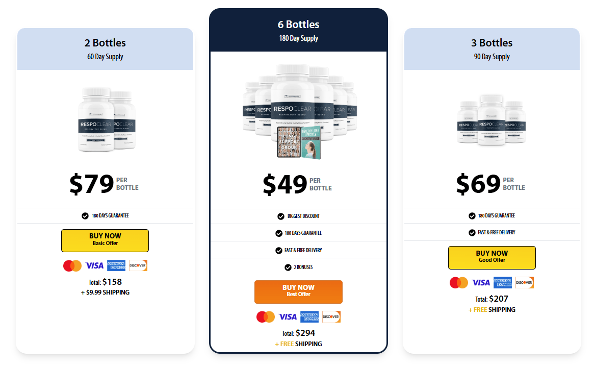Click American Express icon in 6 Bottles card
595x366 pixels.
309,316
